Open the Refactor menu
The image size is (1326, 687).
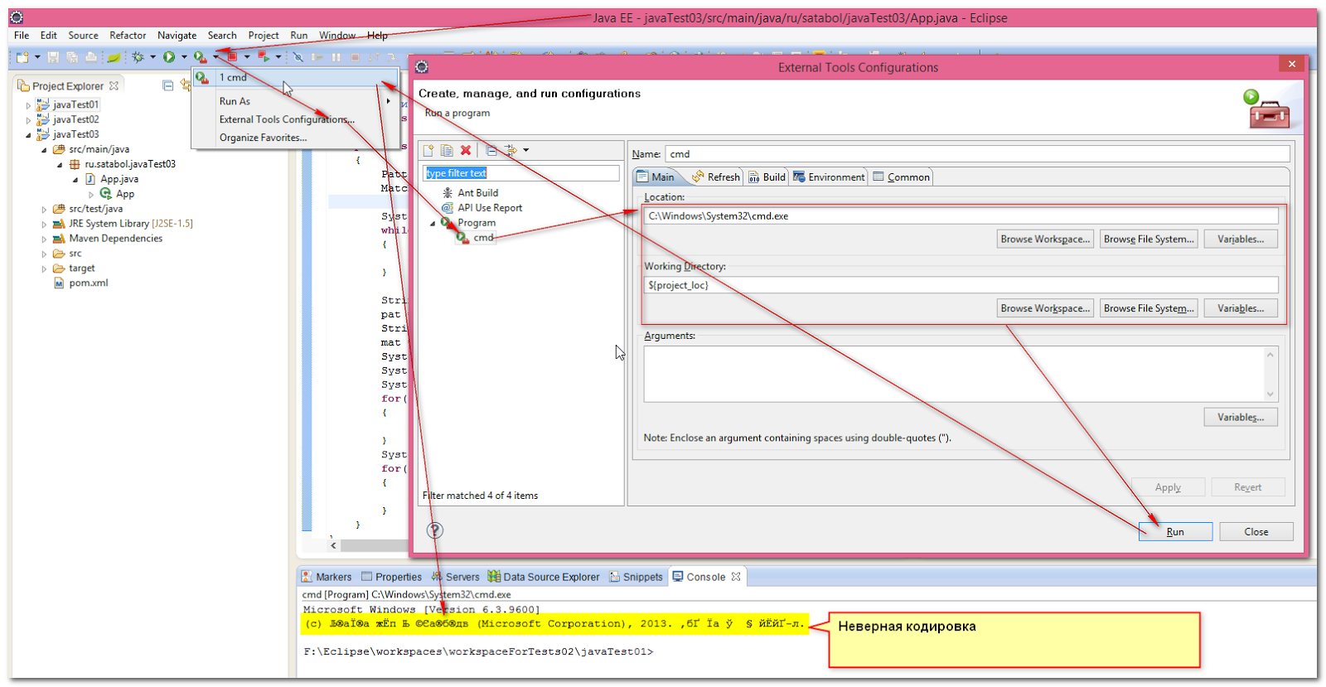click(128, 35)
